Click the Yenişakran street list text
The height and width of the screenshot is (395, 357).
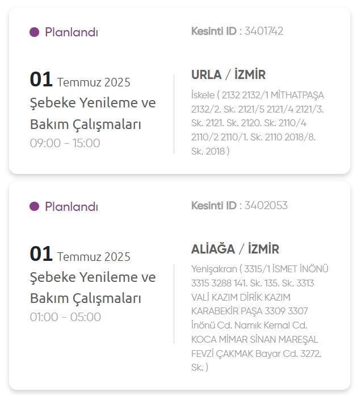pos(259,318)
